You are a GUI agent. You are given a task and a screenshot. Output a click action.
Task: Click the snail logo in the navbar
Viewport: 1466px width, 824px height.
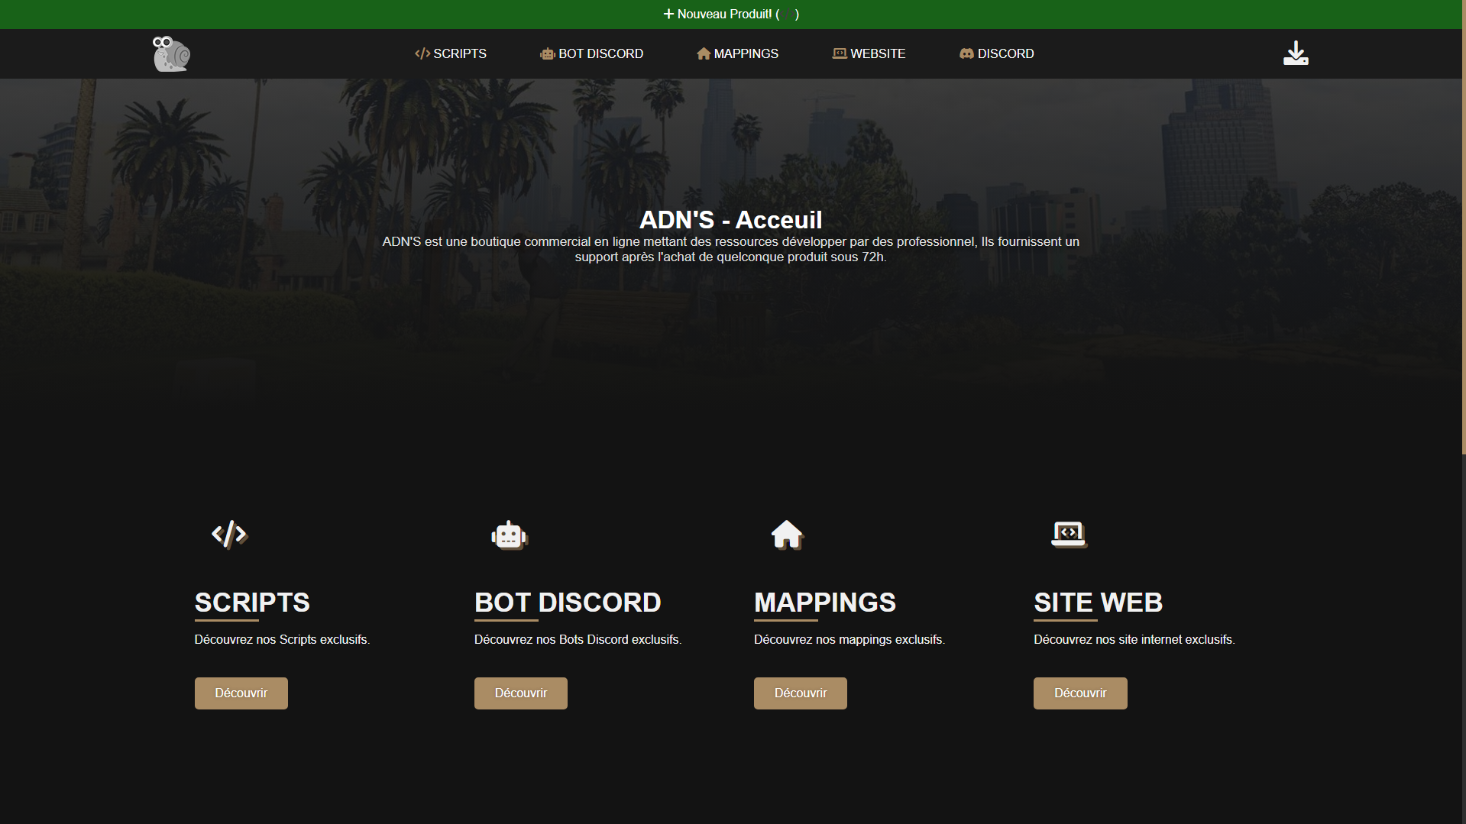point(171,54)
